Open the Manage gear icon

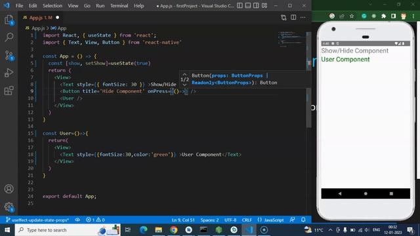coord(9,206)
